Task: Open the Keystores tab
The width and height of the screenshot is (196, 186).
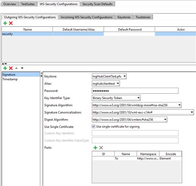Action: tap(124, 17)
